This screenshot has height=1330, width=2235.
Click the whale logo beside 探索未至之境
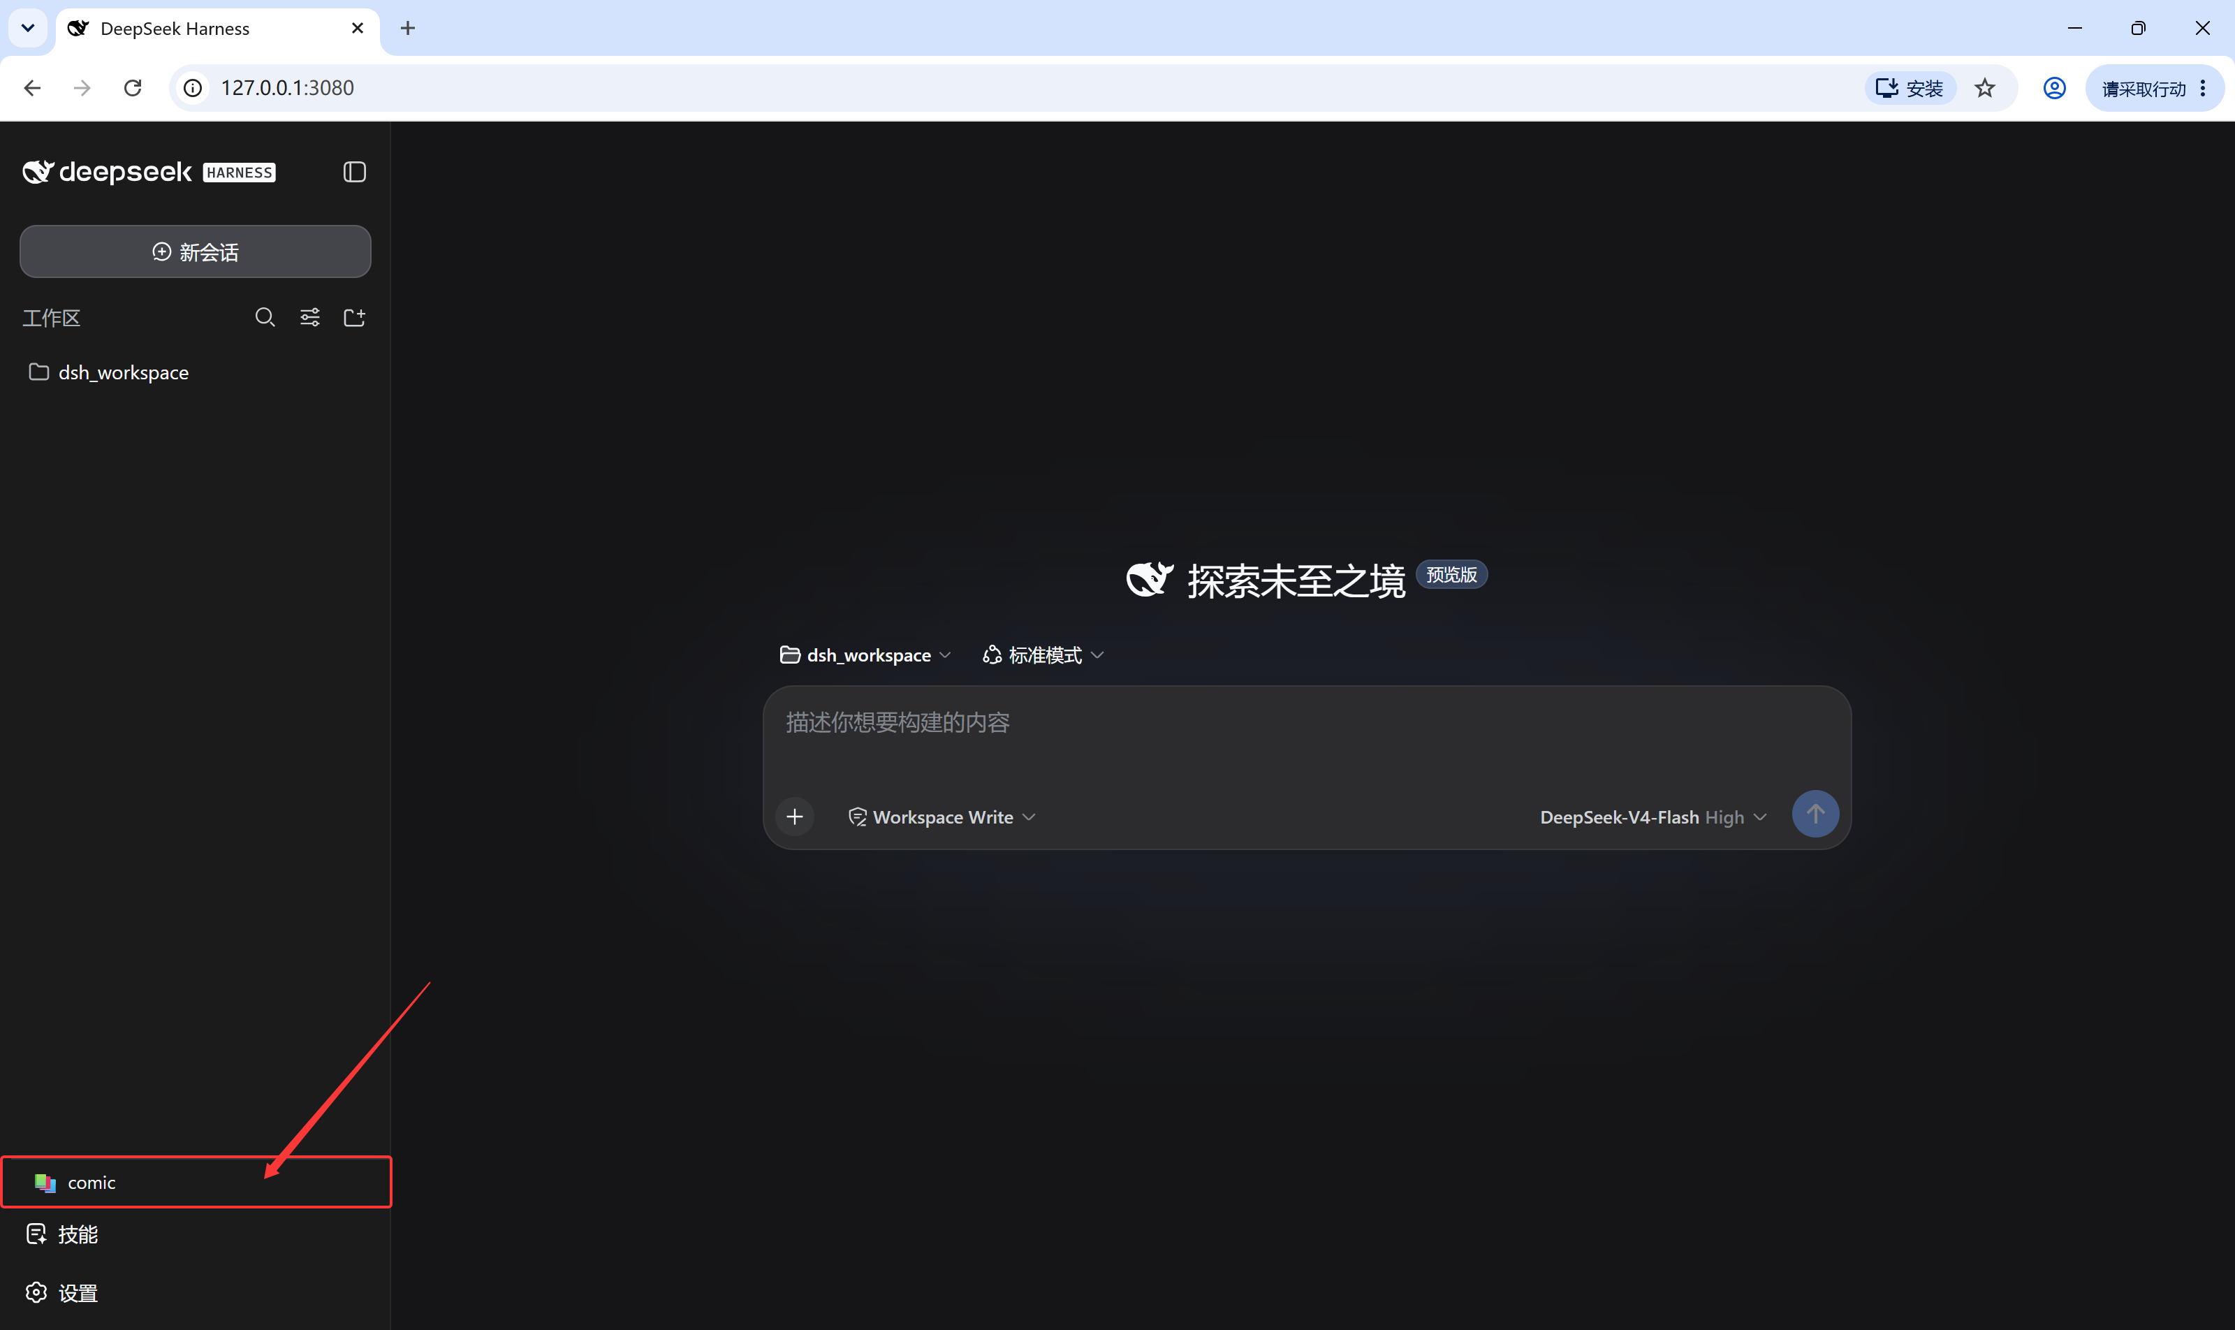pos(1150,580)
